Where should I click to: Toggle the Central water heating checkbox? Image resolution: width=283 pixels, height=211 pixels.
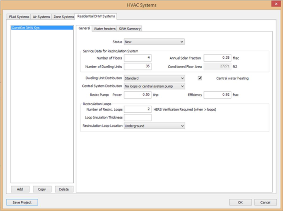pos(200,78)
